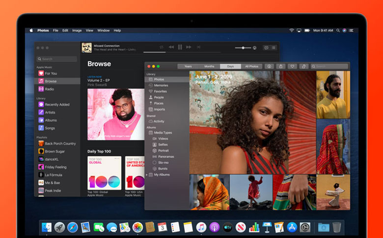This screenshot has width=383, height=238.
Task: Select For You in Music sidebar
Action: [57, 73]
